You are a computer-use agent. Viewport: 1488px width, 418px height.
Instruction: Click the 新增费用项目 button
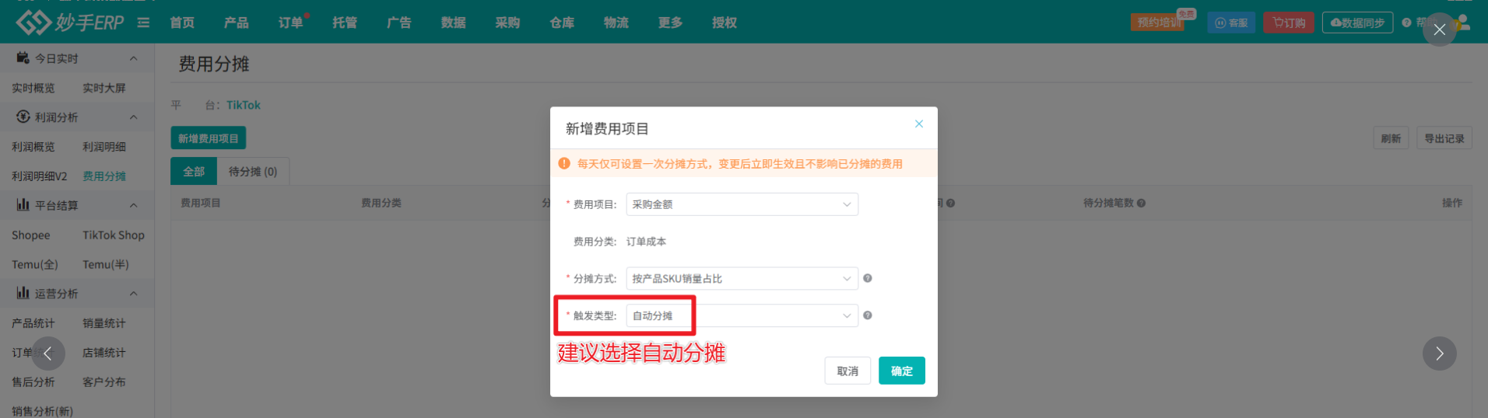tap(208, 138)
